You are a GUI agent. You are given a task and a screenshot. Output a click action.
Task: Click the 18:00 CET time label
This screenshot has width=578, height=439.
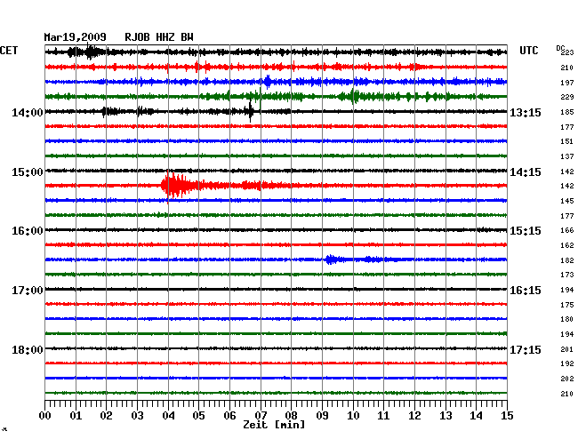pyautogui.click(x=28, y=349)
